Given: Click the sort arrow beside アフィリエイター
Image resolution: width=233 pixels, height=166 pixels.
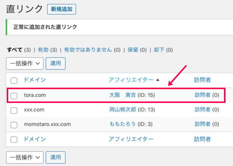Looking at the screenshot, I should point(158,80).
